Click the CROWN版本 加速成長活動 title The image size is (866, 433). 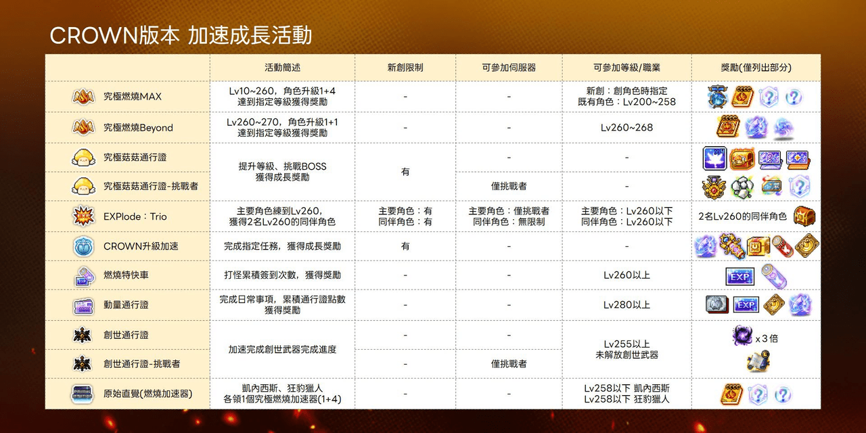pos(181,35)
